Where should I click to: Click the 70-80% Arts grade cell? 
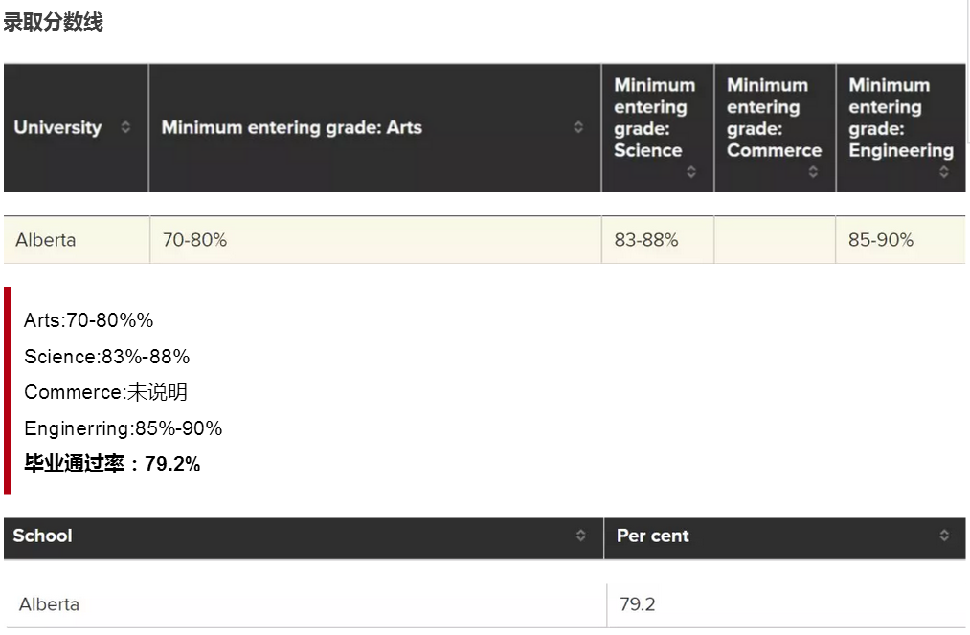[195, 240]
